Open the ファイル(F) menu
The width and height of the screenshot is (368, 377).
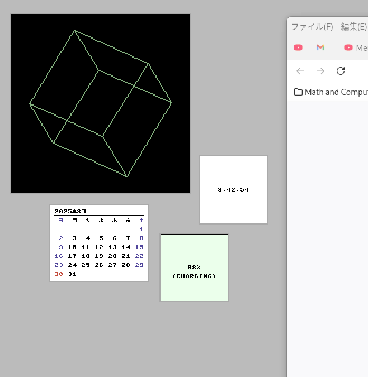point(312,27)
